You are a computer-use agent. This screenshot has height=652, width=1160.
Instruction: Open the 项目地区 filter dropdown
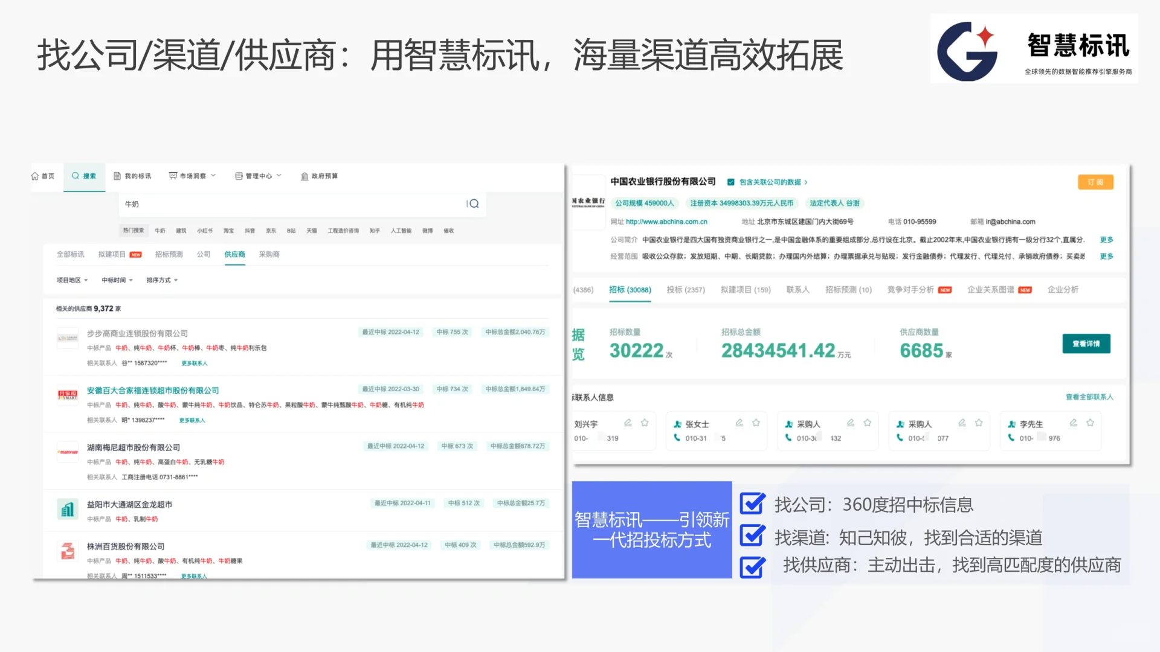72,280
